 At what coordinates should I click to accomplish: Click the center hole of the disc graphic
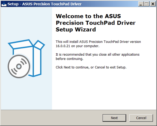[x=19, y=67]
